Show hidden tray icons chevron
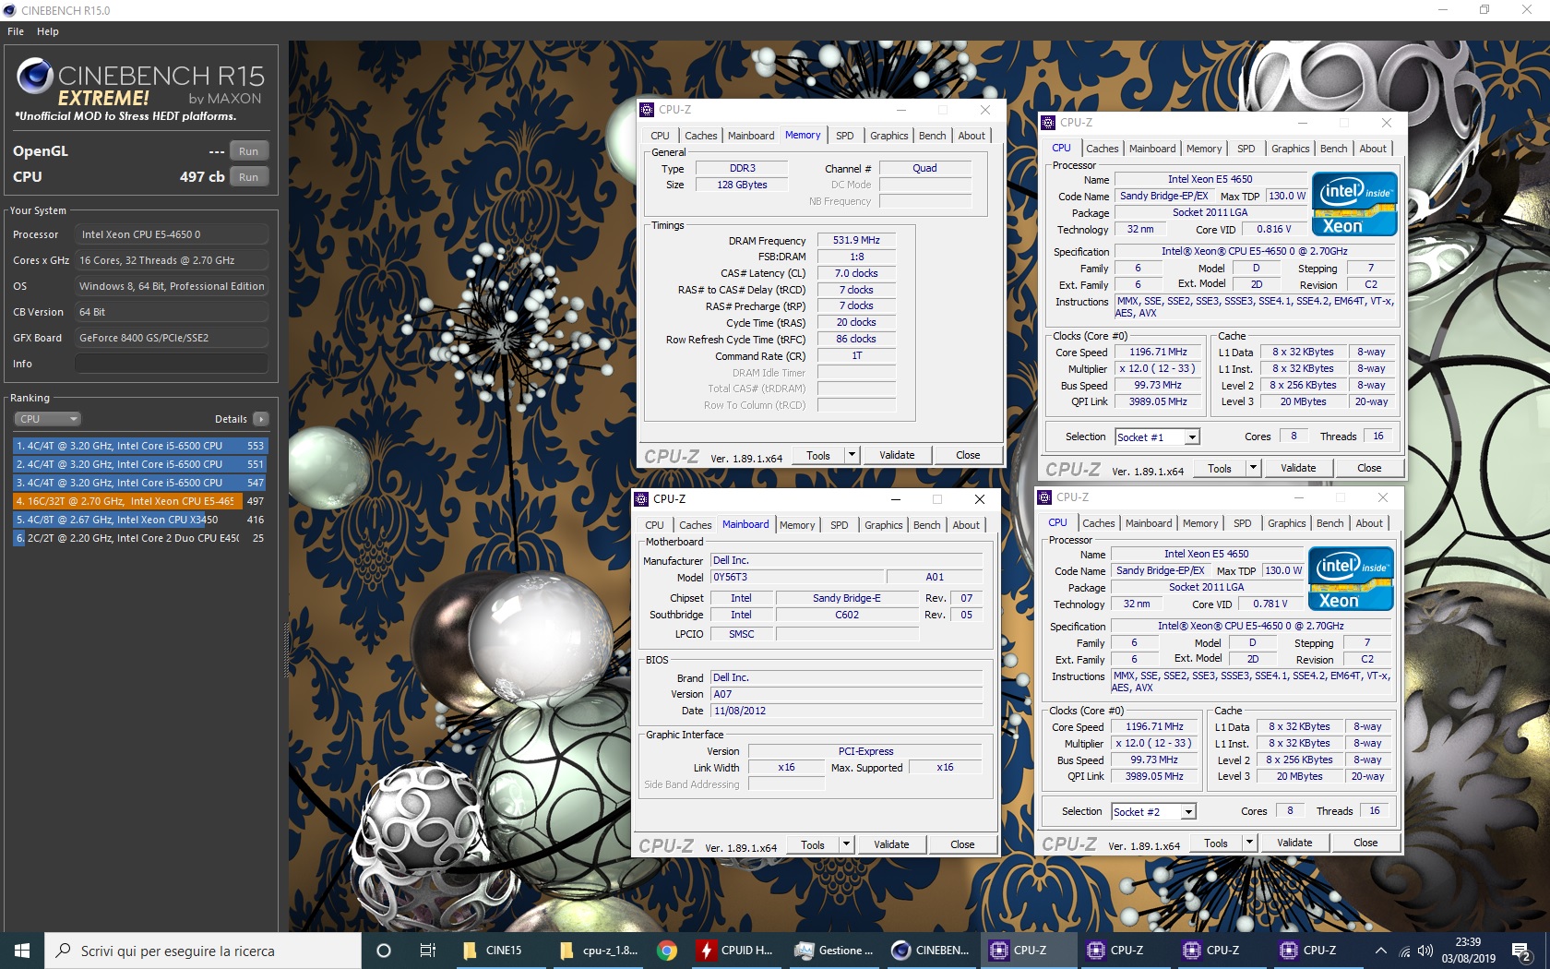 pos(1381,951)
